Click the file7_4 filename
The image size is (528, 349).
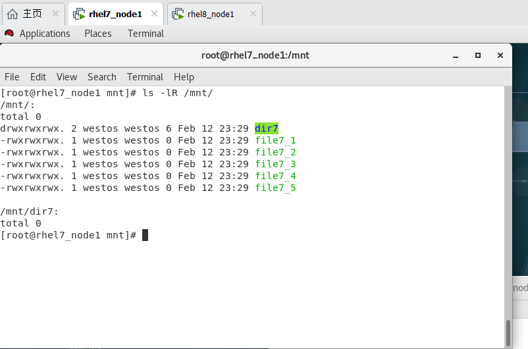tap(275, 176)
